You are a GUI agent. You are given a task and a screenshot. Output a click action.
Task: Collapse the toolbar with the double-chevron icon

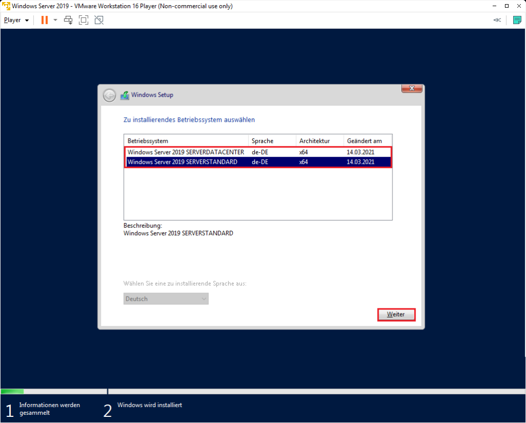pyautogui.click(x=497, y=20)
